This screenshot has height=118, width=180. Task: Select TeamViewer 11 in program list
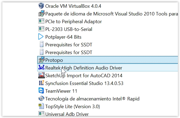coord(61,91)
